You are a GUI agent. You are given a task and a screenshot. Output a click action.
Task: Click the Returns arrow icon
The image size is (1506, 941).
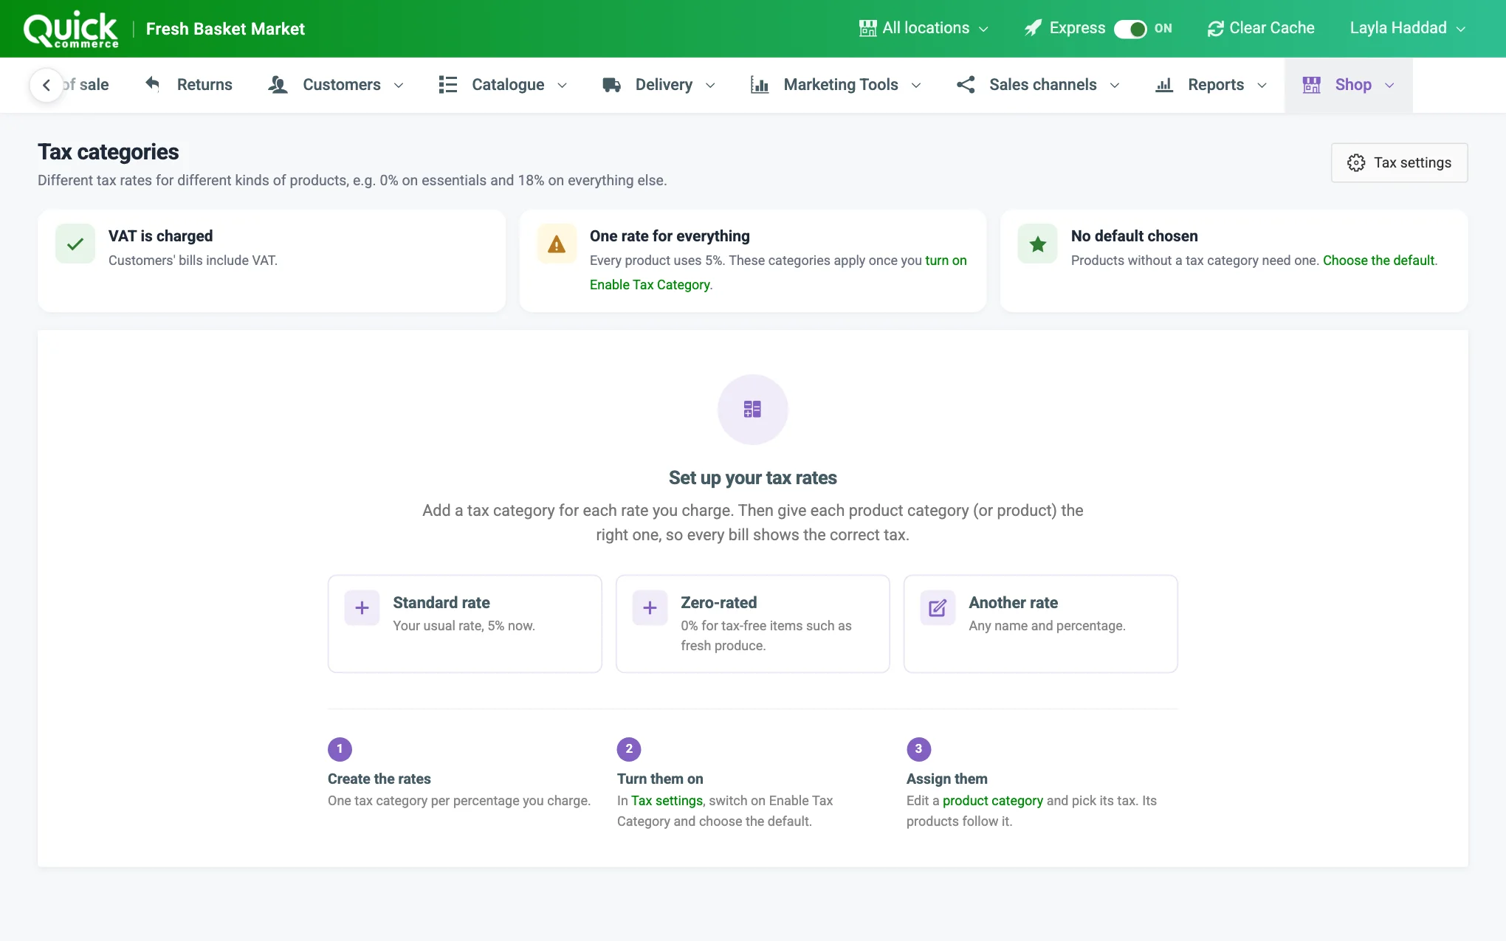(x=152, y=84)
